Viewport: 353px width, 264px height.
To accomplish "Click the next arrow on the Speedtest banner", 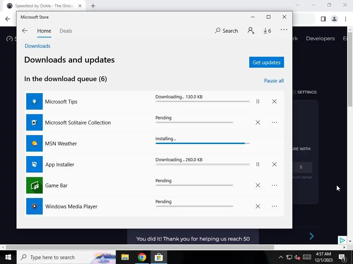I will point(312,236).
